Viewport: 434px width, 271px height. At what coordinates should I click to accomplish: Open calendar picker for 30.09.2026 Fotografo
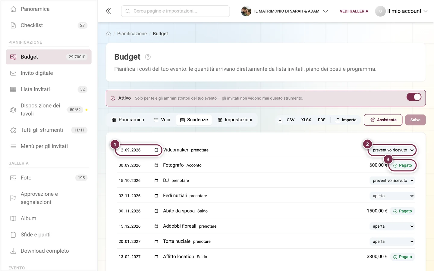click(156, 165)
